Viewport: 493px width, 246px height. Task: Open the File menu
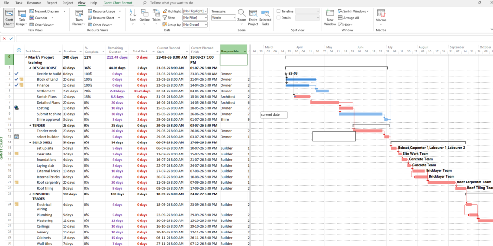coord(6,3)
